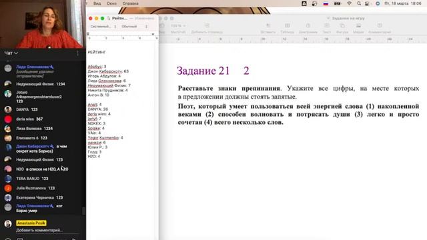427x240 pixels.
Task: Open the Системный font family dropdown in Рейтинг window
Action: pyautogui.click(x=103, y=27)
